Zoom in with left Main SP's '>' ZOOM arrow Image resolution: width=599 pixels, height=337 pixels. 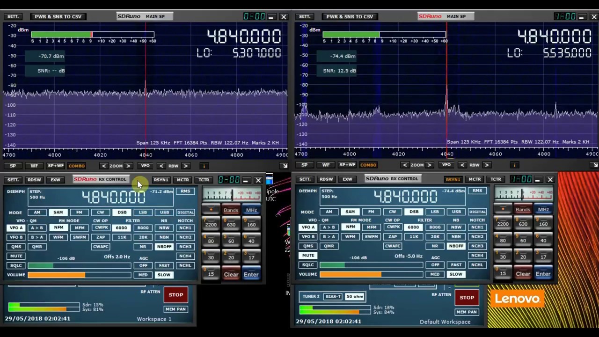128,166
